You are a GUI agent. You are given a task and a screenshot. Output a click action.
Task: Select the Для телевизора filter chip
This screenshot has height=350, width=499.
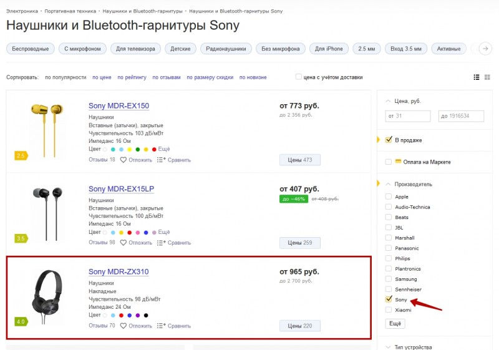point(135,49)
